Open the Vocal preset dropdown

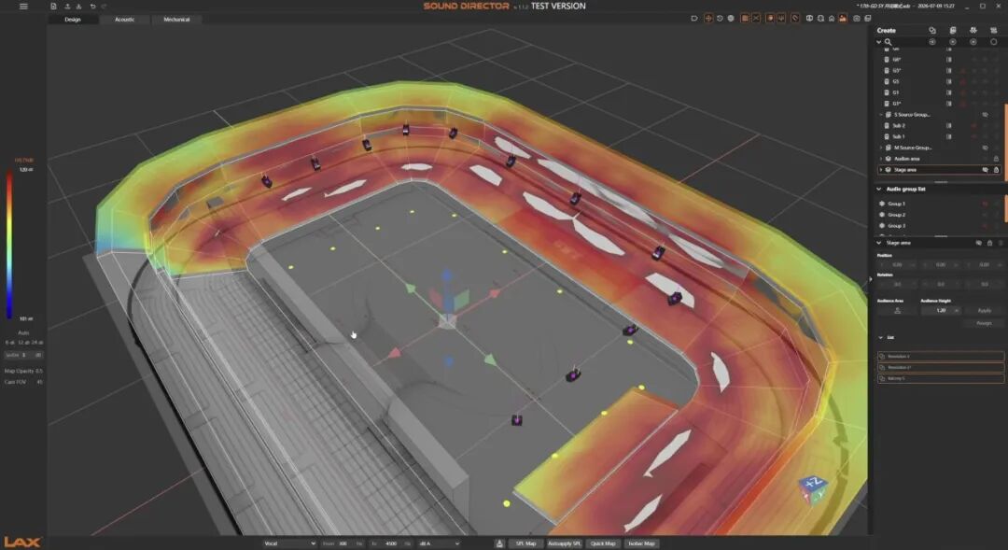(289, 543)
